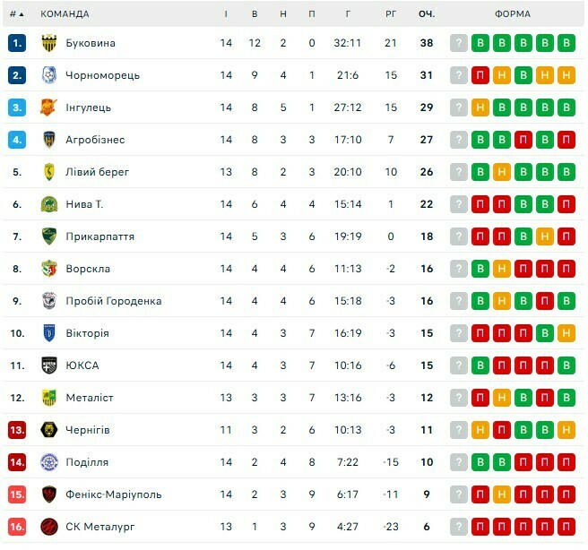Sort standings by ОЧ. points column
This screenshot has height=550, width=588.
pos(427,14)
